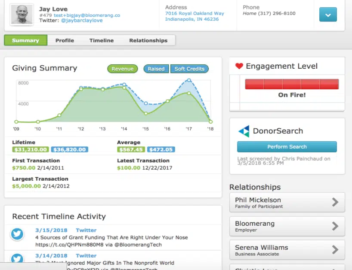This screenshot has width=352, height=270.
Task: Go to the Relationships tab
Action: pos(148,40)
